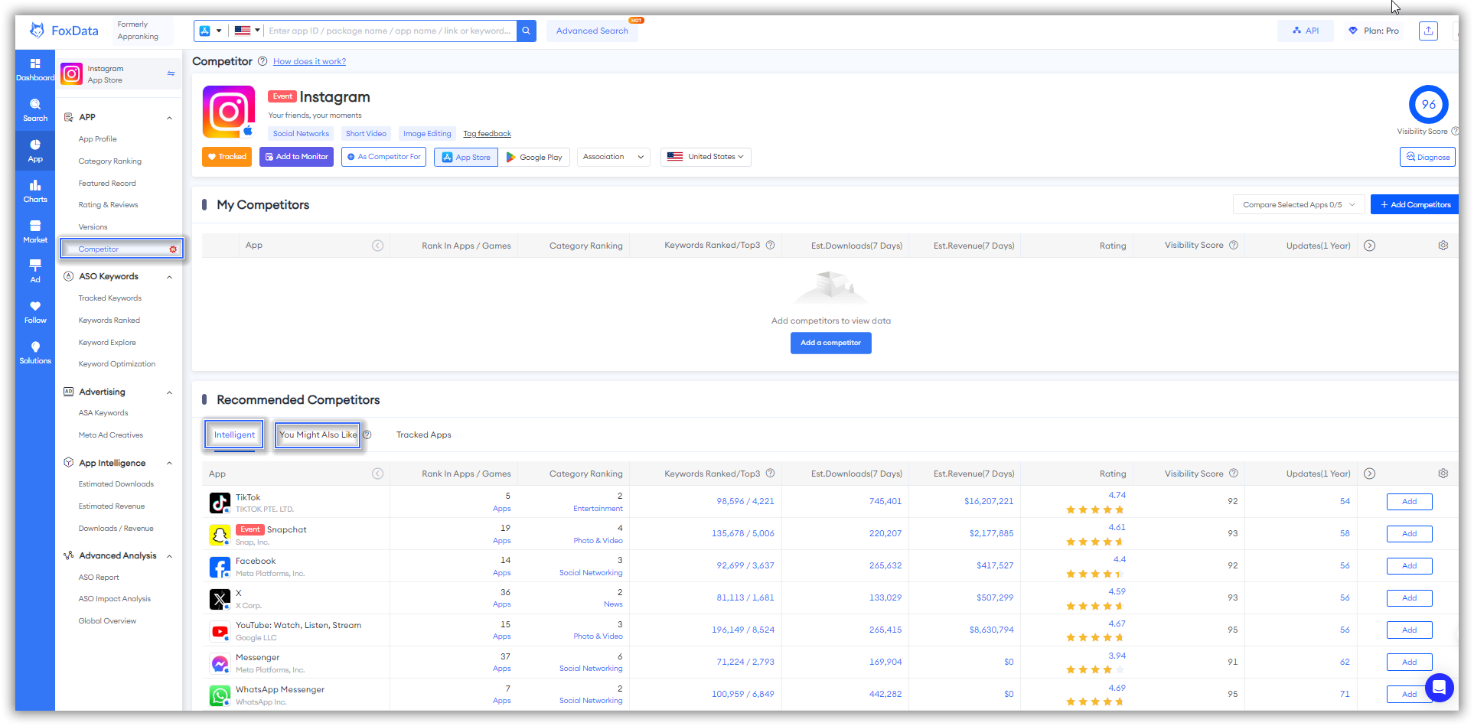
Task: Select the Tracked Apps tab
Action: coord(423,435)
